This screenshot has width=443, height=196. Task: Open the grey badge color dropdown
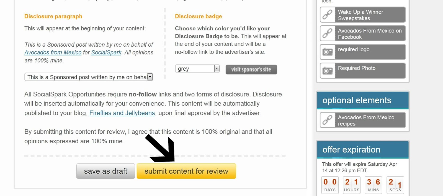pyautogui.click(x=197, y=69)
